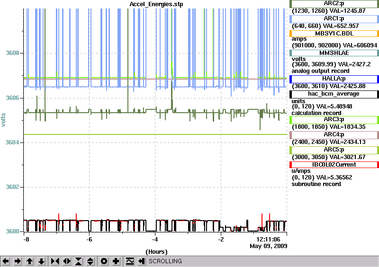379x267 pixels.
Task: Click the waveform refresh graph icon
Action: pos(130,261)
